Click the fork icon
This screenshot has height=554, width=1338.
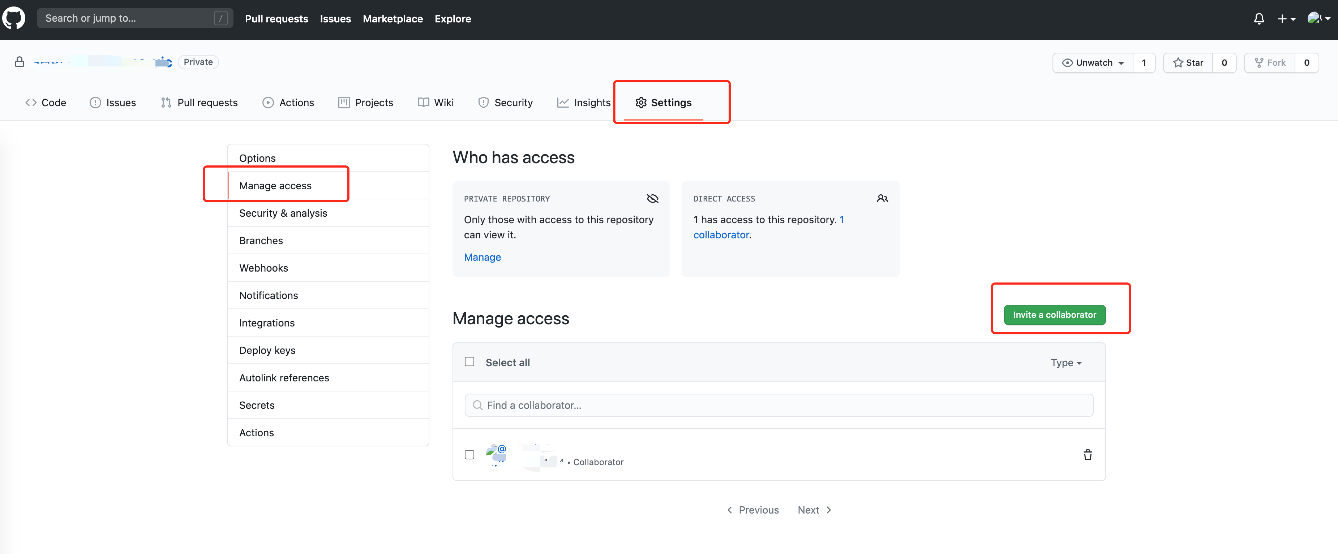tap(1260, 62)
